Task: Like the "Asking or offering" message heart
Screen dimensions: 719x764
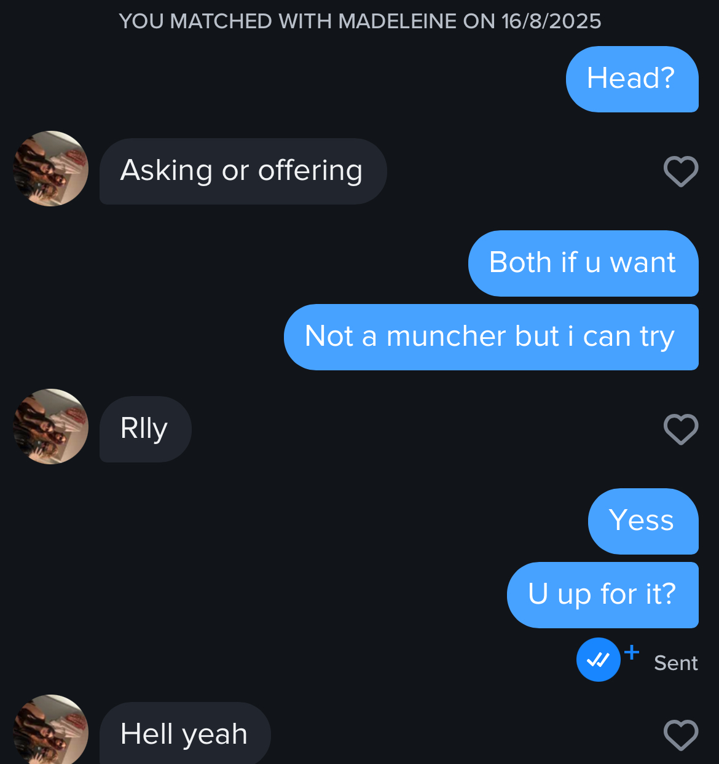Action: click(681, 171)
